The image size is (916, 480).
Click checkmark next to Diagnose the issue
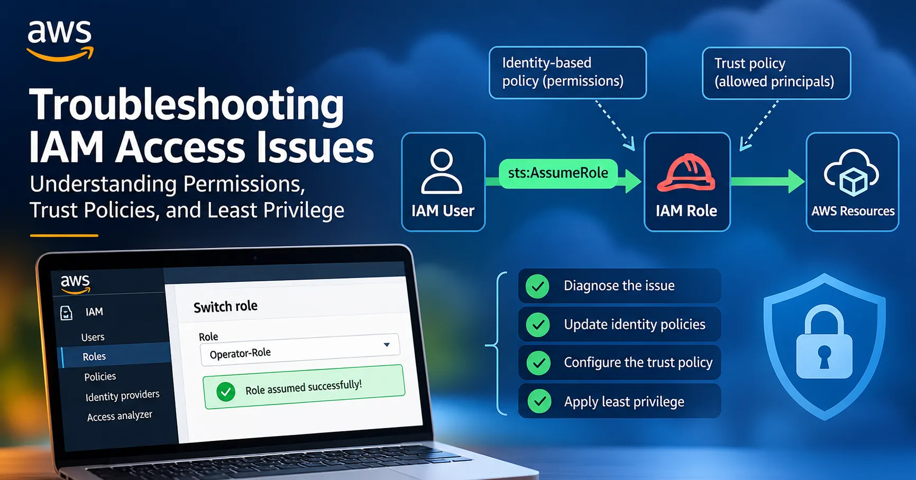click(538, 287)
